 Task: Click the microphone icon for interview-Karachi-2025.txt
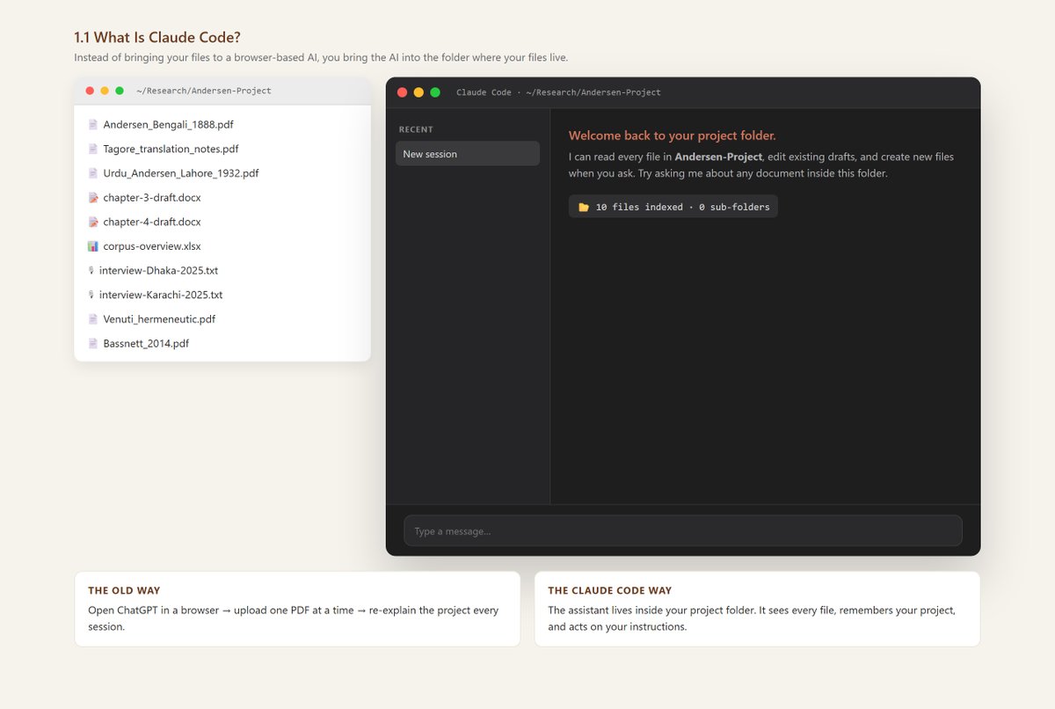tap(91, 296)
